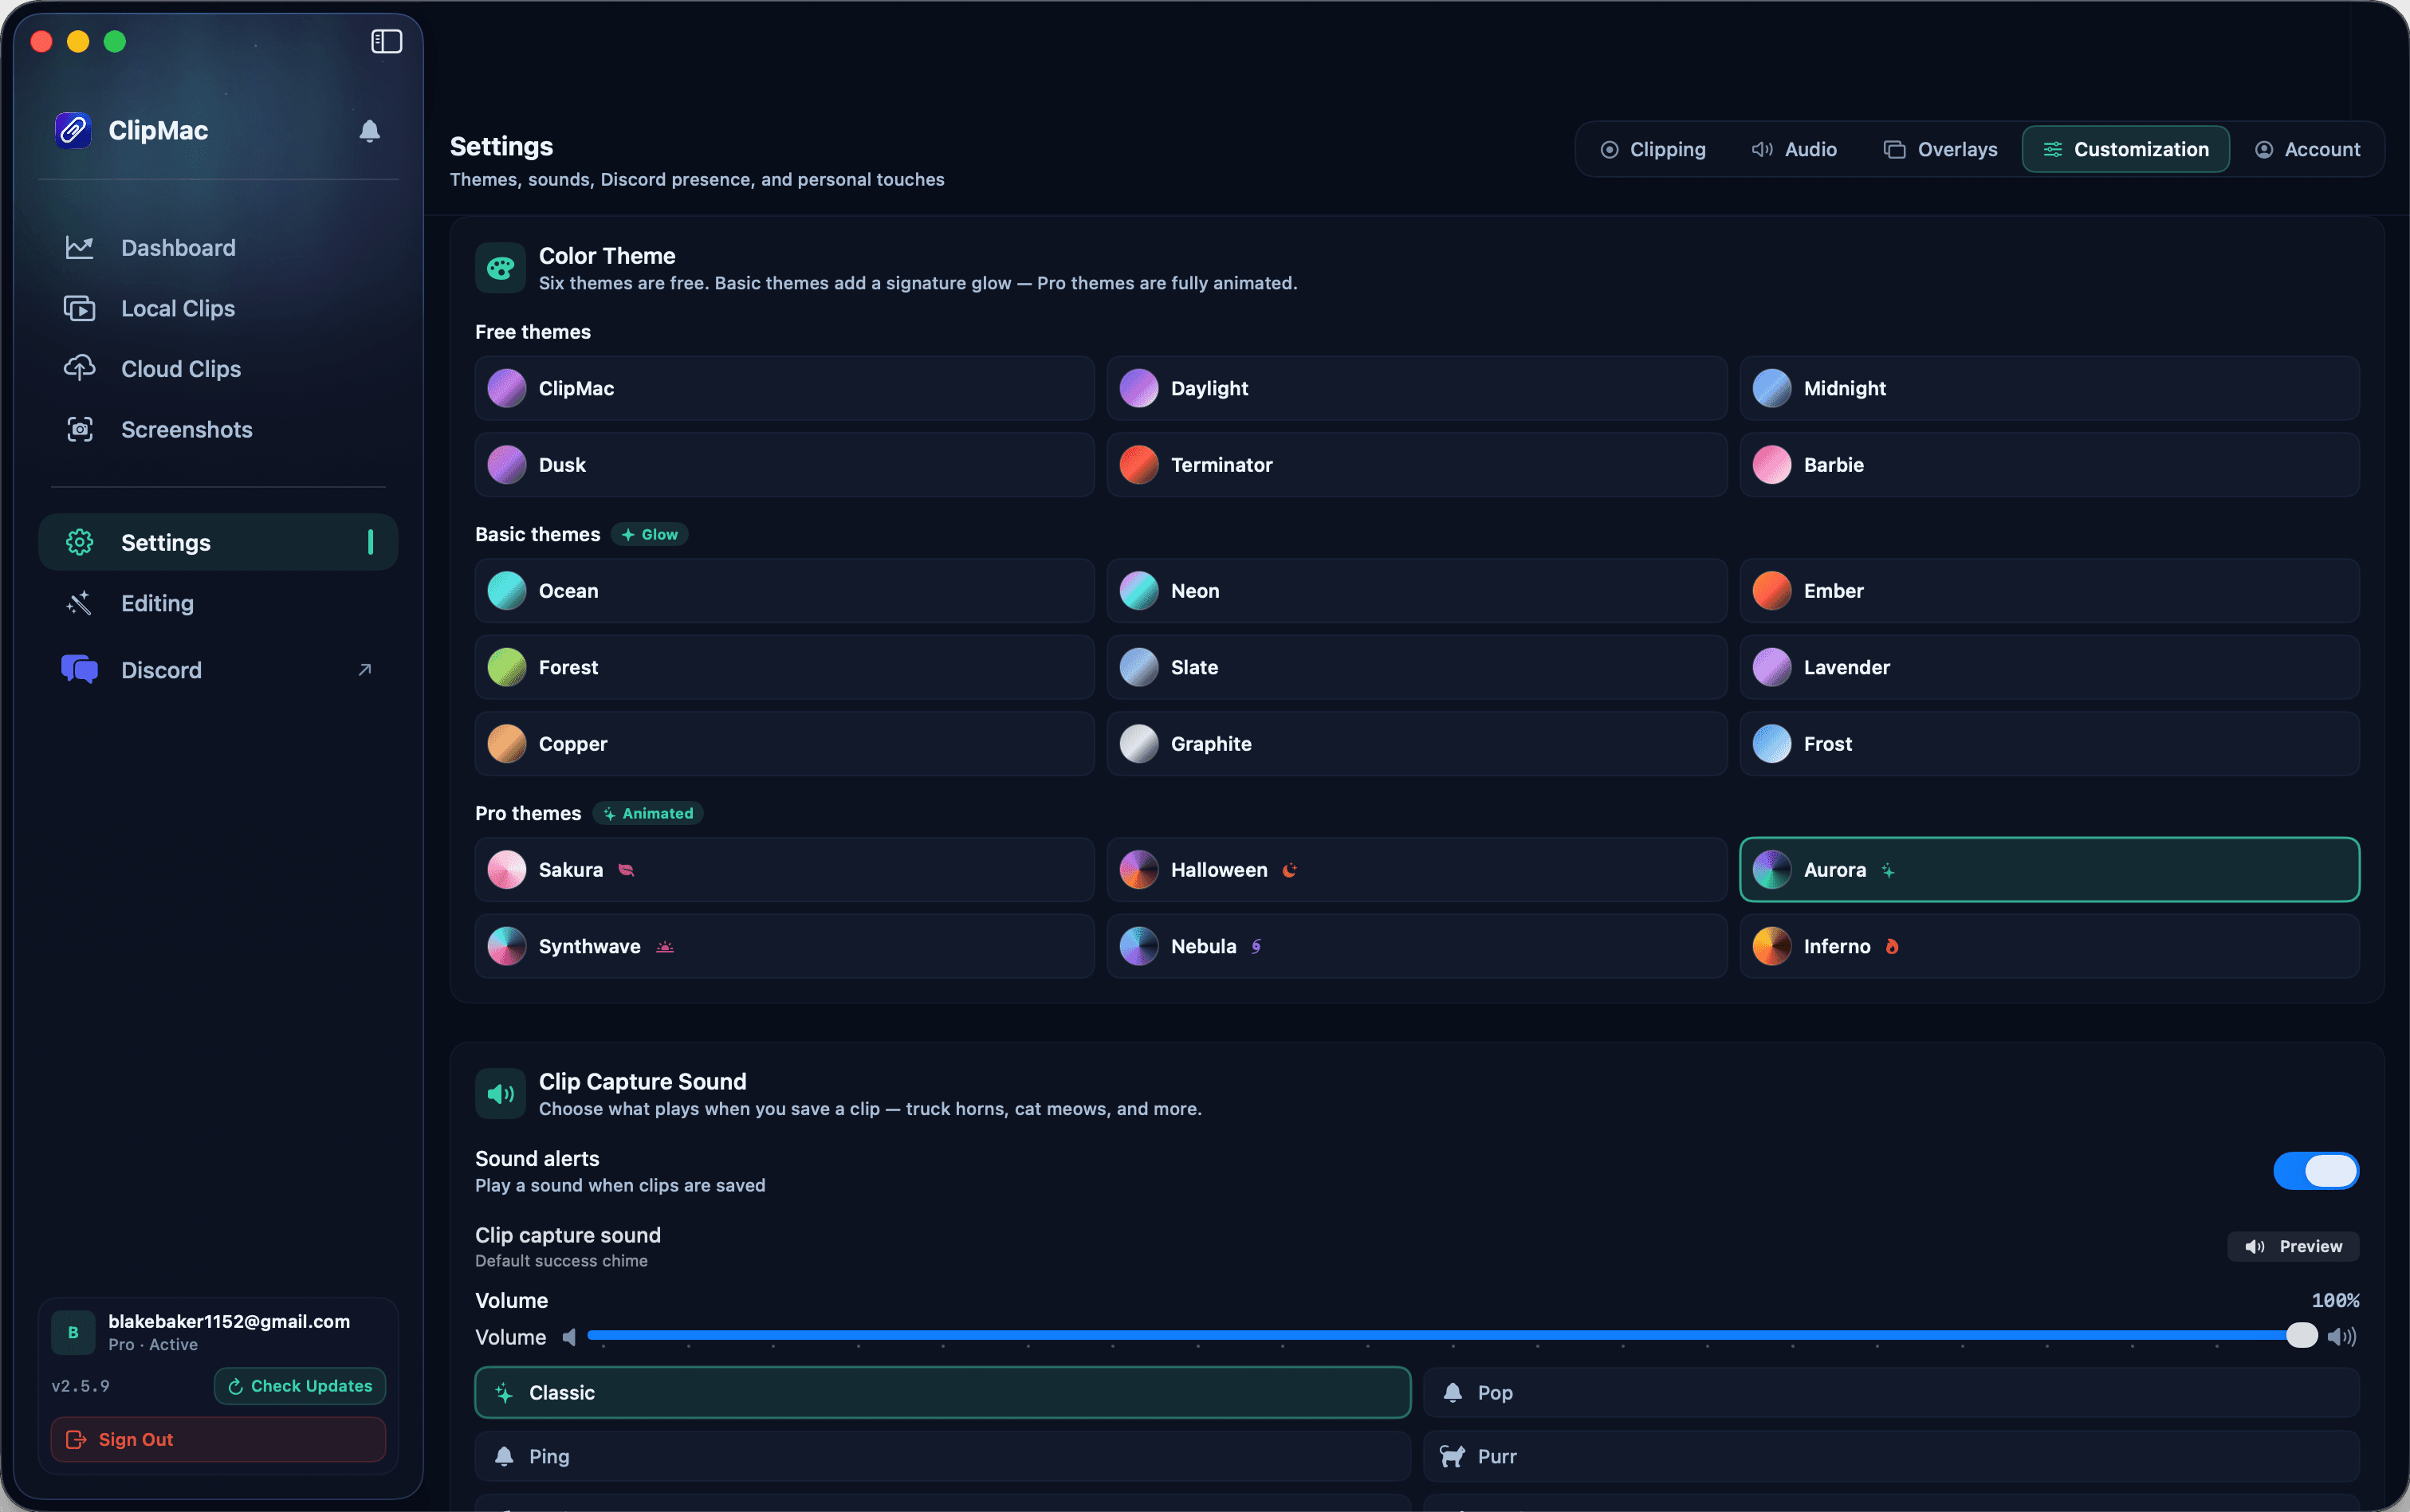Screen dimensions: 2410x1512
Task: Go to Local Clips
Action: [218, 308]
